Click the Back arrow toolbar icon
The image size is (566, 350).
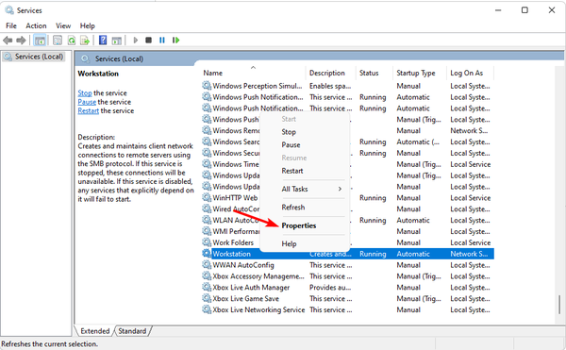pyautogui.click(x=8, y=40)
